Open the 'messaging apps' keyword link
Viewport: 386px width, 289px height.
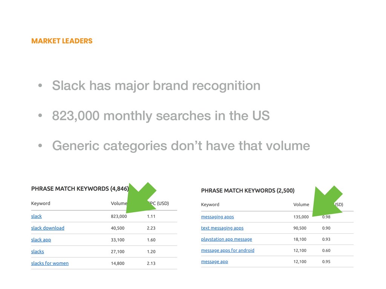pos(218,217)
